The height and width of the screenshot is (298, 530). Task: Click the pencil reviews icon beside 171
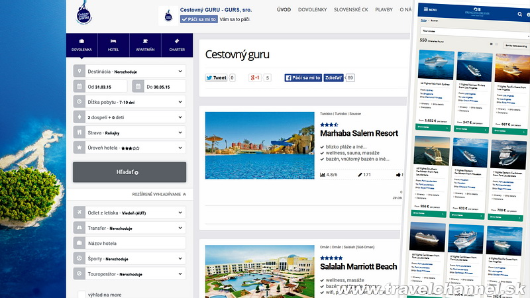360,175
